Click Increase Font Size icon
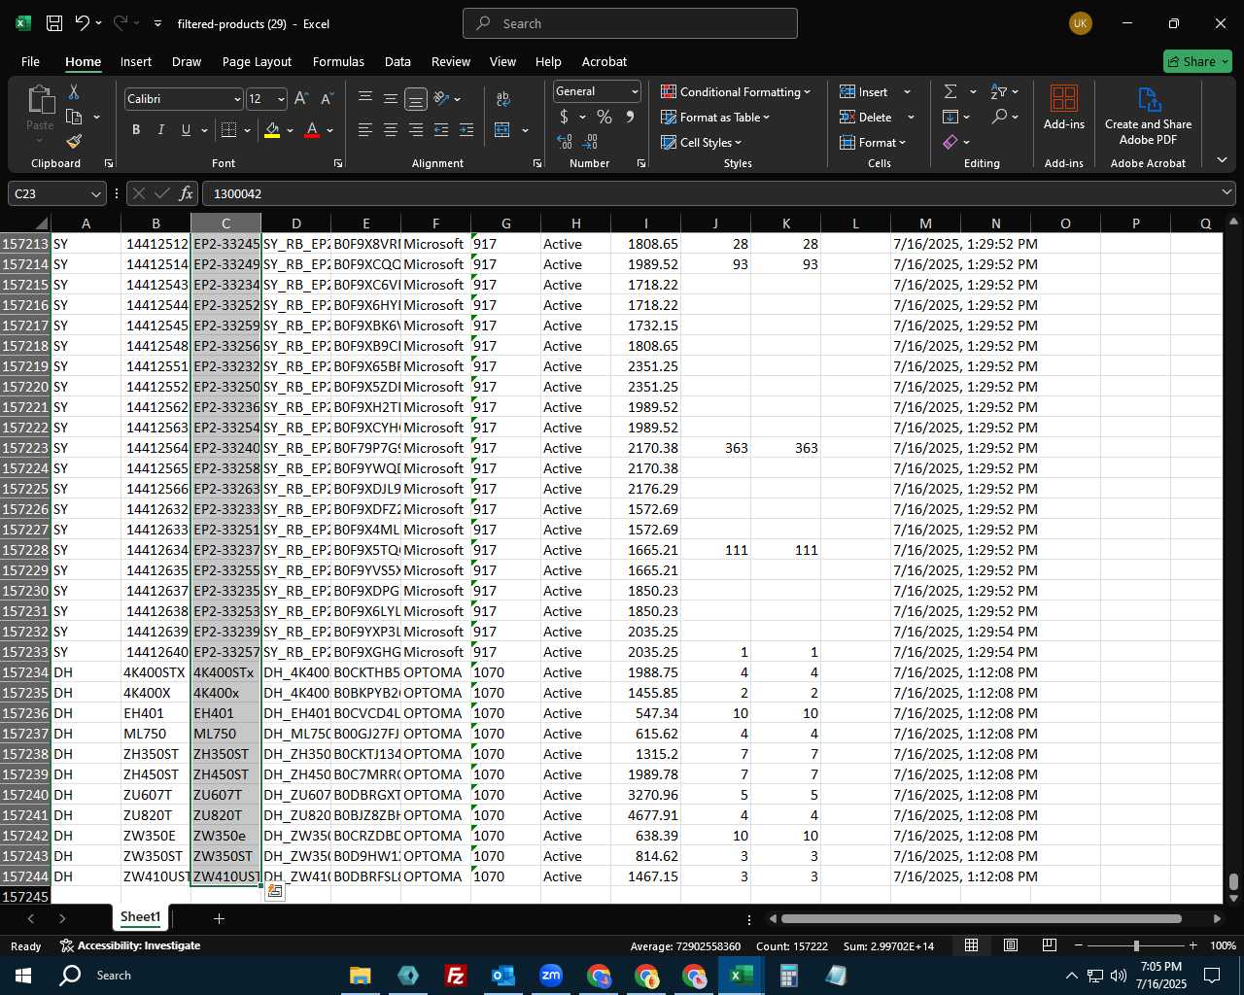 [x=301, y=99]
